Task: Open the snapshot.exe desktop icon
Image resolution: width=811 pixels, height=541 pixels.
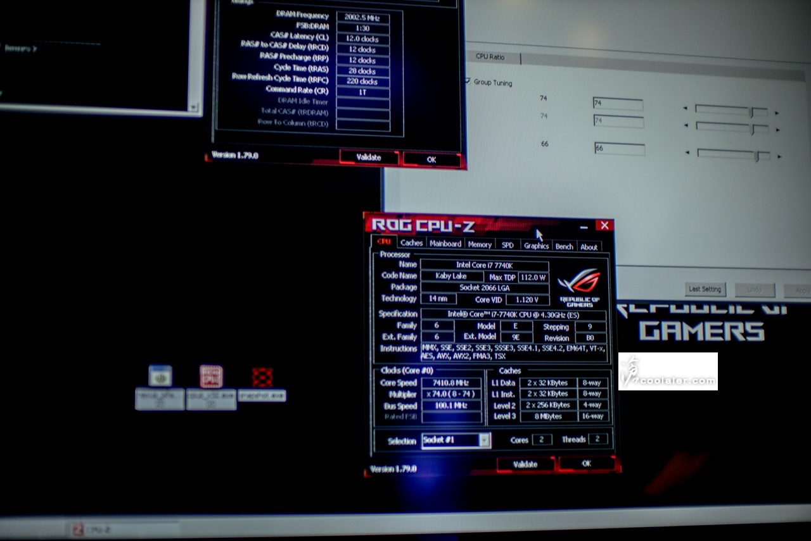Action: [262, 378]
